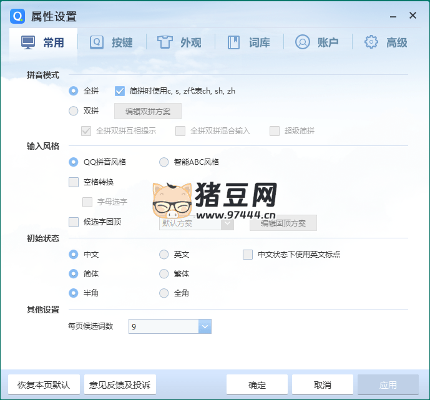This screenshot has width=430, height=400.
Task: Click 取消 button
Action: (x=323, y=384)
